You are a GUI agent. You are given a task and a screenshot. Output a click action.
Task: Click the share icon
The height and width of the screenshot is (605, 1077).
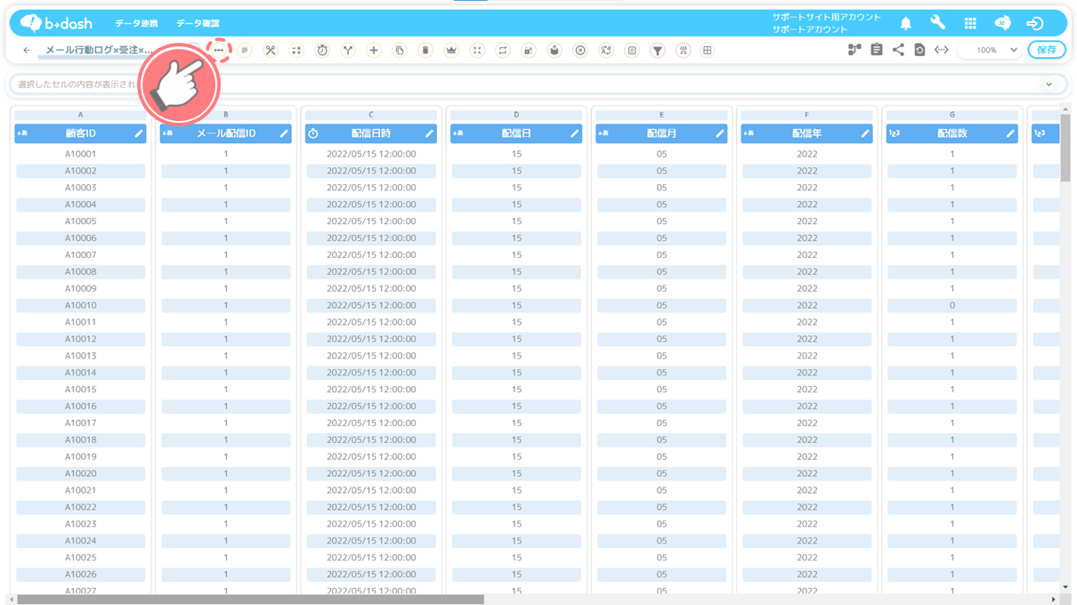[x=898, y=50]
